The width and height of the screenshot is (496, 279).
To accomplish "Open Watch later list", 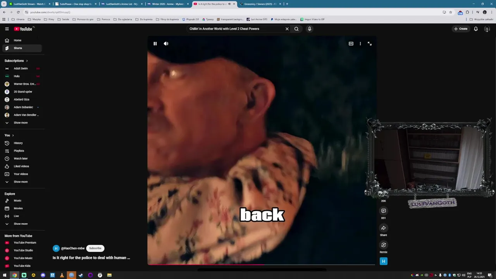I will [22, 158].
